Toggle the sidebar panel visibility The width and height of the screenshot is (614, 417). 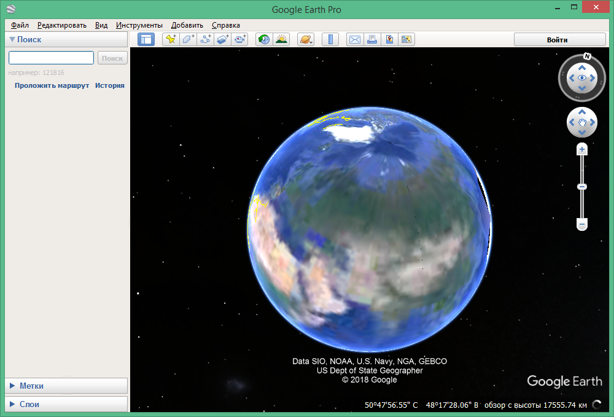[x=146, y=39]
